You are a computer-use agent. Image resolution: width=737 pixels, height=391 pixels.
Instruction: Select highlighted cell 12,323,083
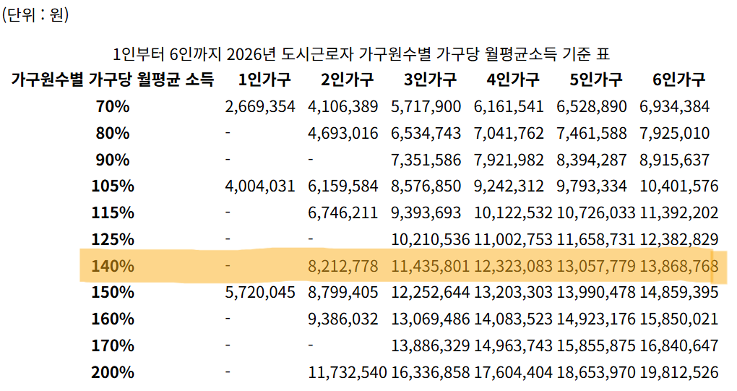pos(513,267)
